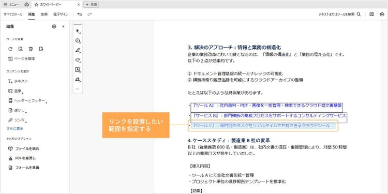Click the 『ツール C』 highlighted line
Image resolution: width=388 pixels, height=194 pixels.
pos(263,126)
